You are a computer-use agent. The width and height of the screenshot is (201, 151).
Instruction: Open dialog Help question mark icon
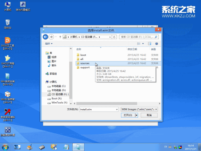pyautogui.click(x=156, y=43)
